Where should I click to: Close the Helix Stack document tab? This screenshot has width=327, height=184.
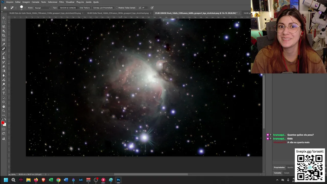(150, 13)
